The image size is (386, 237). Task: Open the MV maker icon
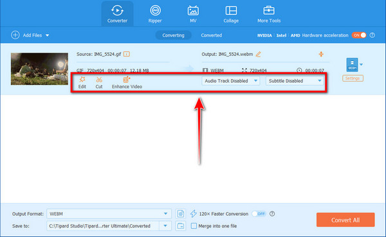193,10
